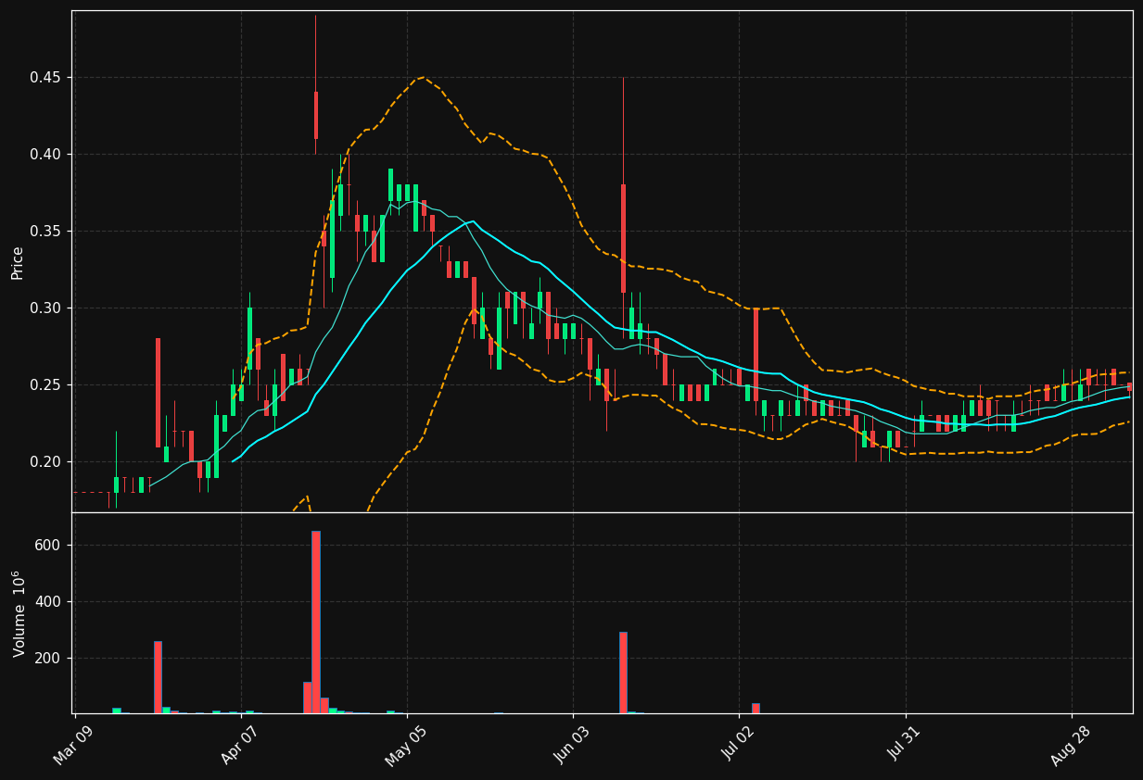Click the Aug 28 date label
Viewport: 1143px width, 780px height.
pos(1070,745)
